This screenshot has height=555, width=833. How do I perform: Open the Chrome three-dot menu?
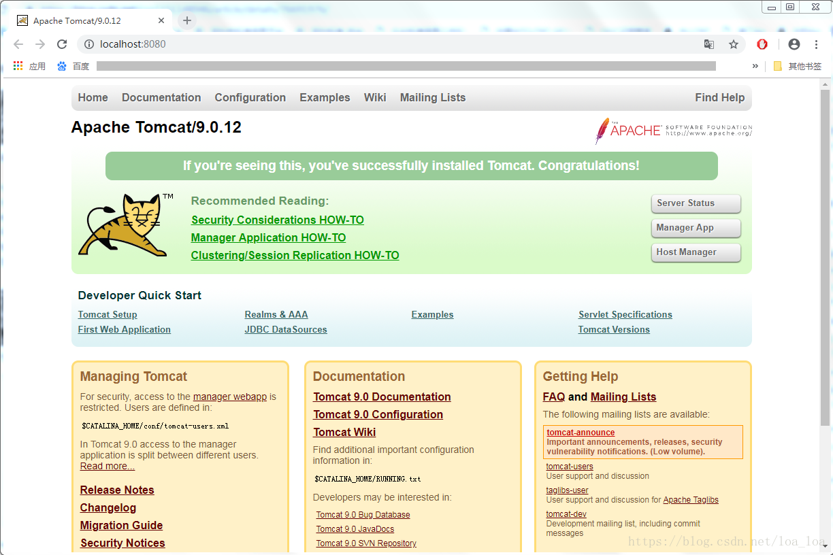click(817, 44)
